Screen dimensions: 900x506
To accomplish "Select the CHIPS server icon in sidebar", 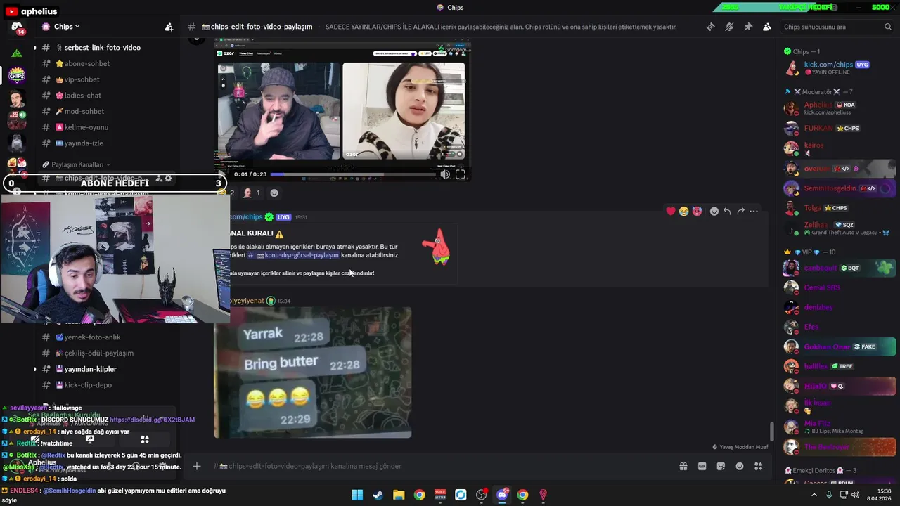I will [x=17, y=75].
